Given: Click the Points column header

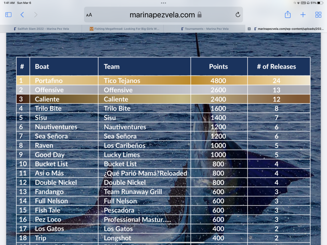Looking at the screenshot, I should 218,67.
